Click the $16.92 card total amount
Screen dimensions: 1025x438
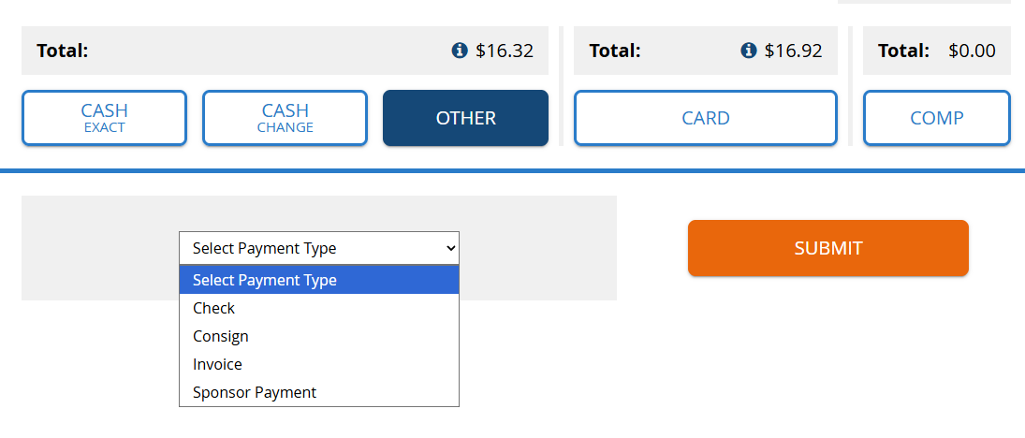(x=793, y=51)
